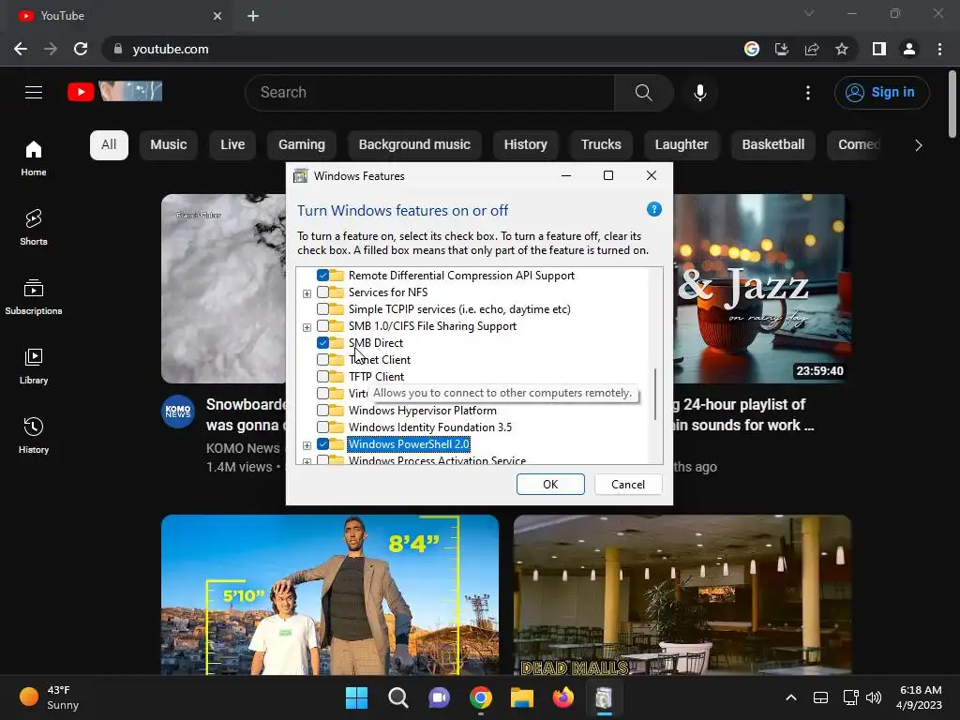Select the Basketball category chip

773,145
